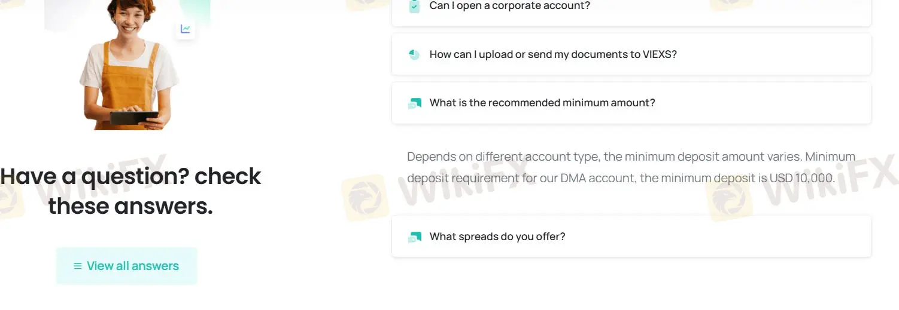899x310 pixels.
Task: Click the "these answers." heading line
Action: [130, 207]
